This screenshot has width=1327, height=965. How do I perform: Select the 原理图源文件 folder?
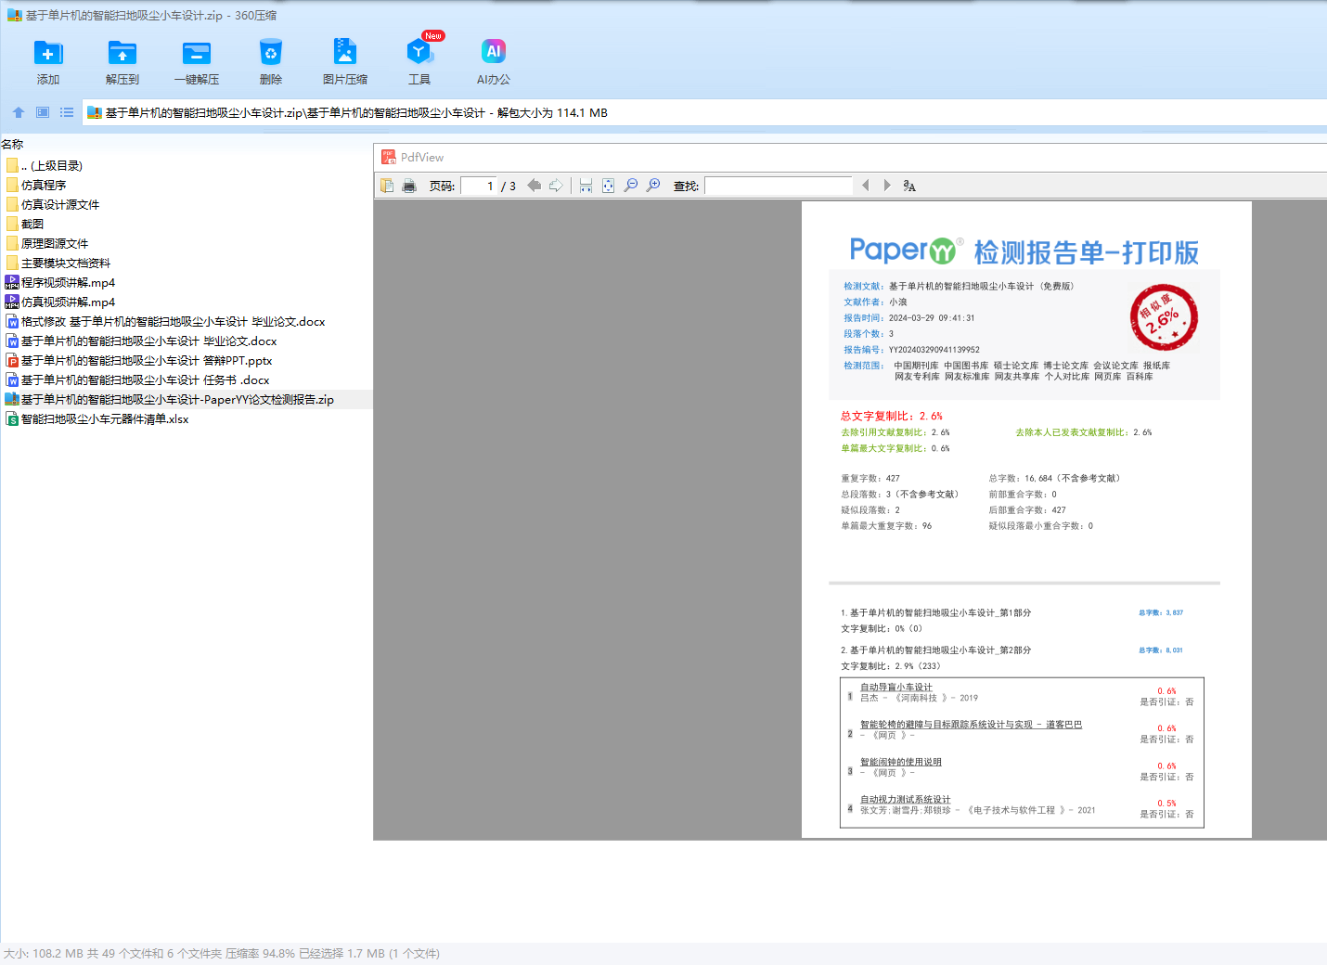[47, 243]
